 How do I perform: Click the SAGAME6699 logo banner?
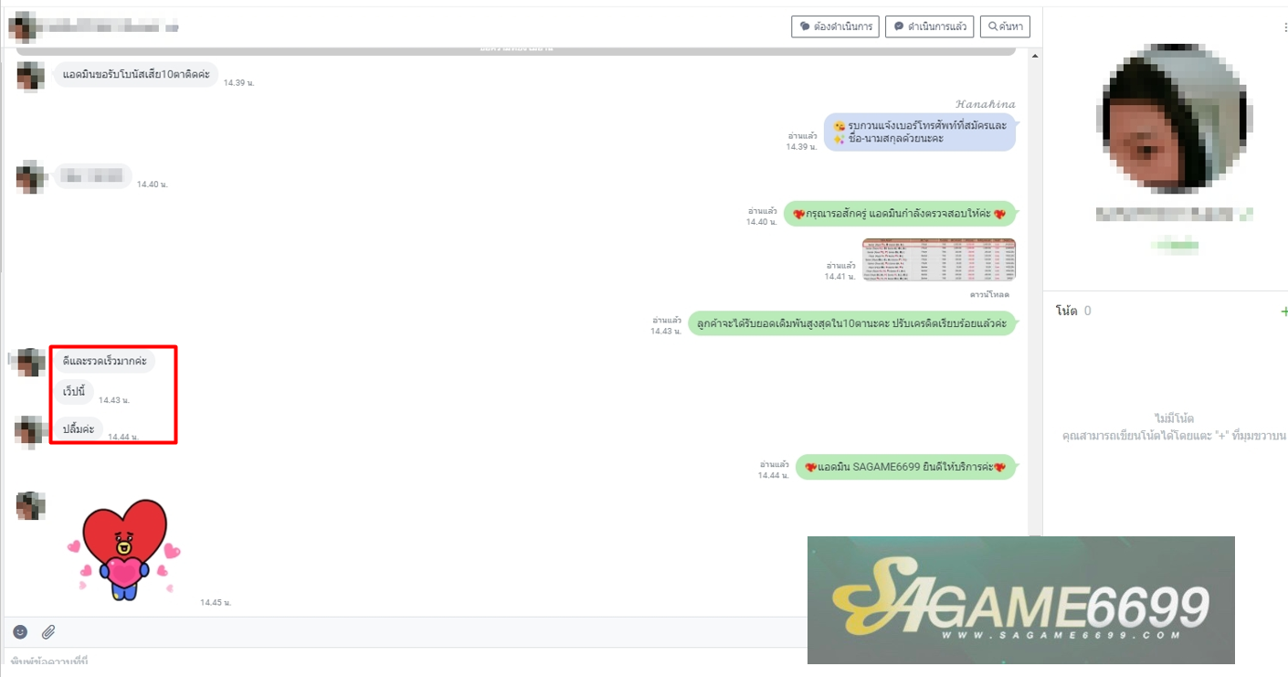coord(1020,600)
